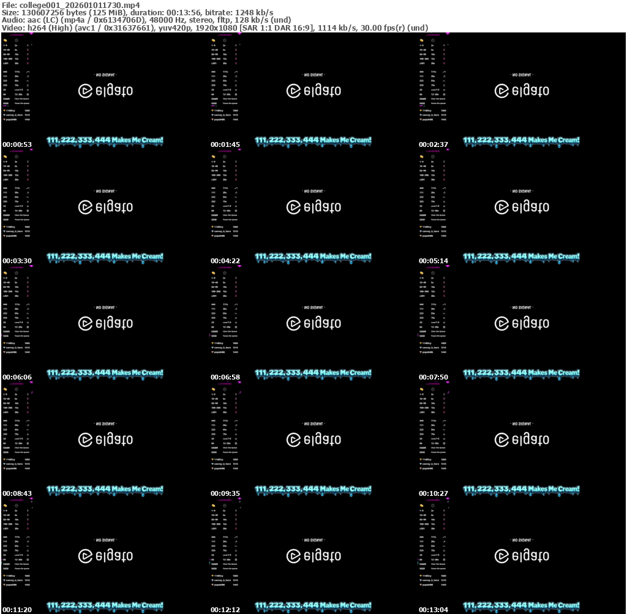The height and width of the screenshot is (614, 627).
Task: Open the frame thumbnail stamped 00:01:45
Action: (x=313, y=91)
